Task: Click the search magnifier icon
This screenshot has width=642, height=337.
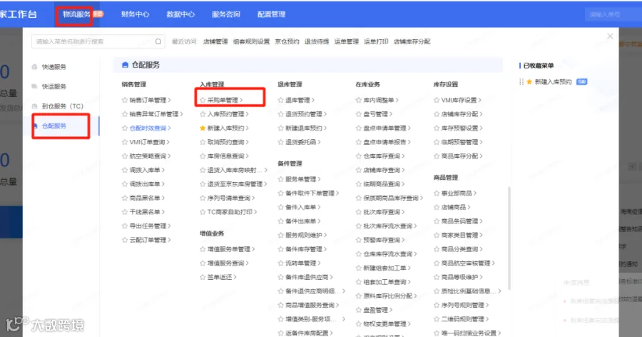Action: (x=158, y=41)
